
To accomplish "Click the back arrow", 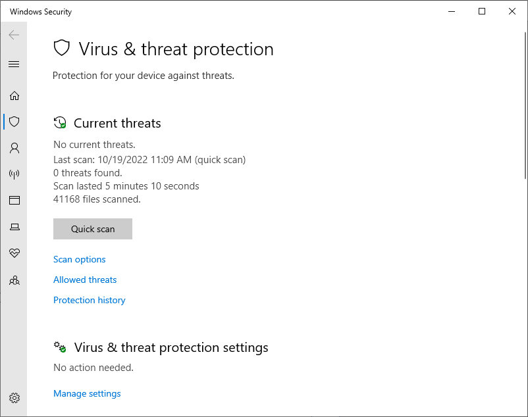I will pyautogui.click(x=14, y=35).
